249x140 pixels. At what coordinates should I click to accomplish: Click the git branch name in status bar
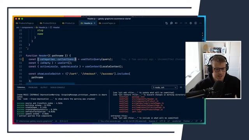click(x=35, y=121)
